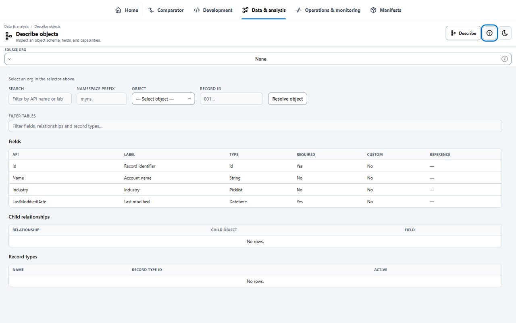This screenshot has height=323, width=516.
Task: Click the REFERENCE column header
Action: point(440,155)
